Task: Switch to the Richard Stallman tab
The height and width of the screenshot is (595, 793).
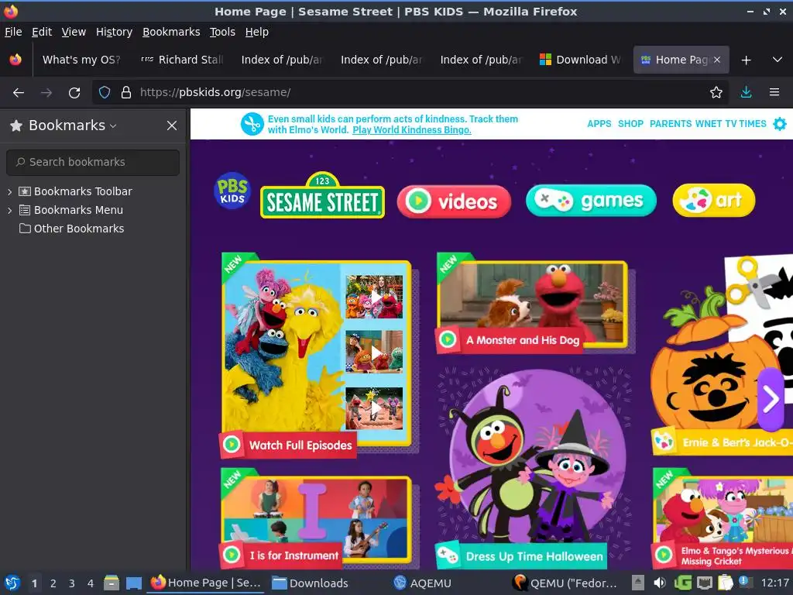Action: (x=182, y=60)
